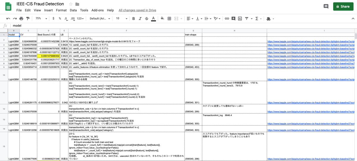Viewport: 357px width, 161px height.
Task: Open the text color picker
Action: click(x=153, y=18)
